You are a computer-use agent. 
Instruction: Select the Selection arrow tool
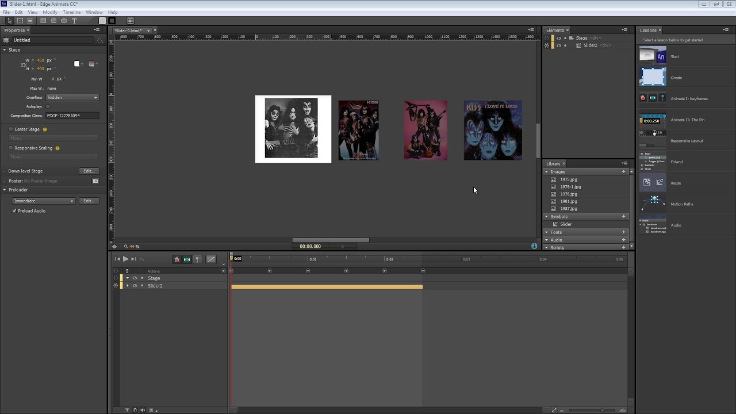coord(10,21)
